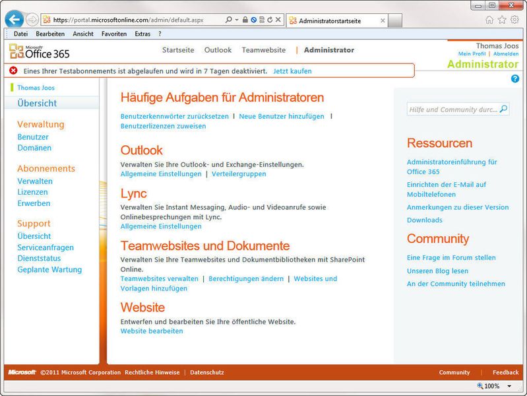Click the Office 365 logo

click(40, 51)
